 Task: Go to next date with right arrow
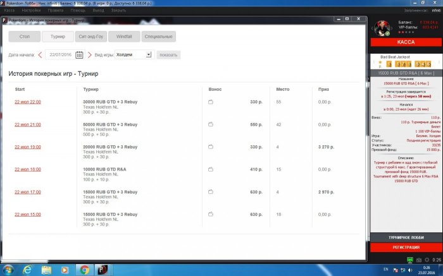90,55
